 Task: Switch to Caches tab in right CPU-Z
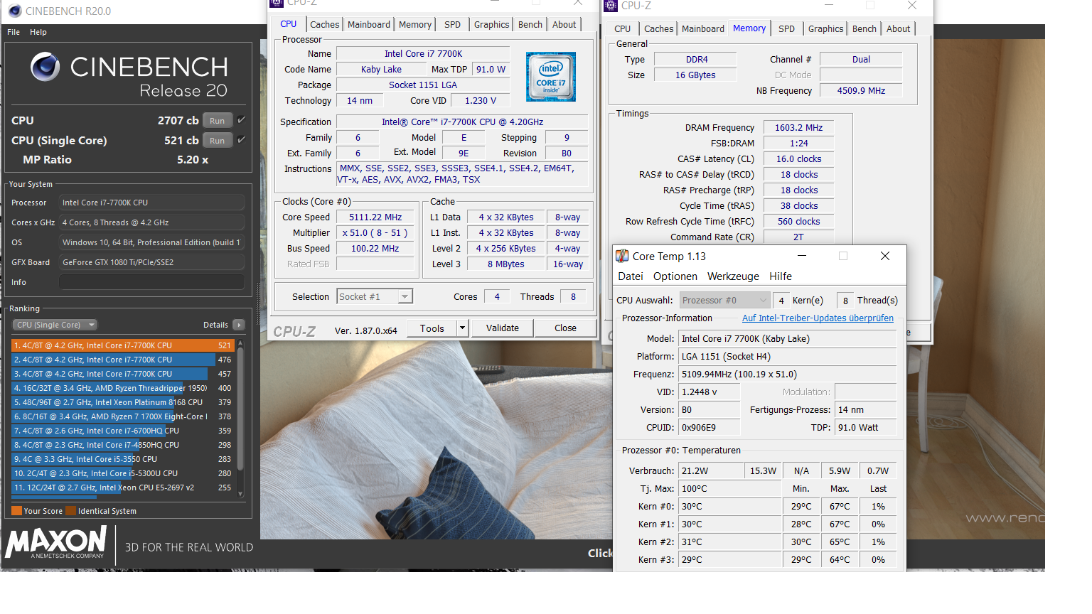658,29
